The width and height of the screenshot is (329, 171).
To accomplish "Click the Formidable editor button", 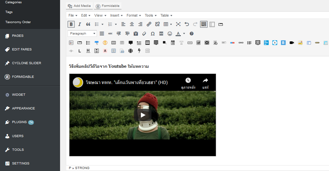I will [108, 6].
